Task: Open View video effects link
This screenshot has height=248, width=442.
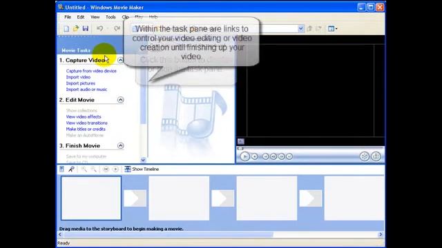Action: (x=84, y=116)
